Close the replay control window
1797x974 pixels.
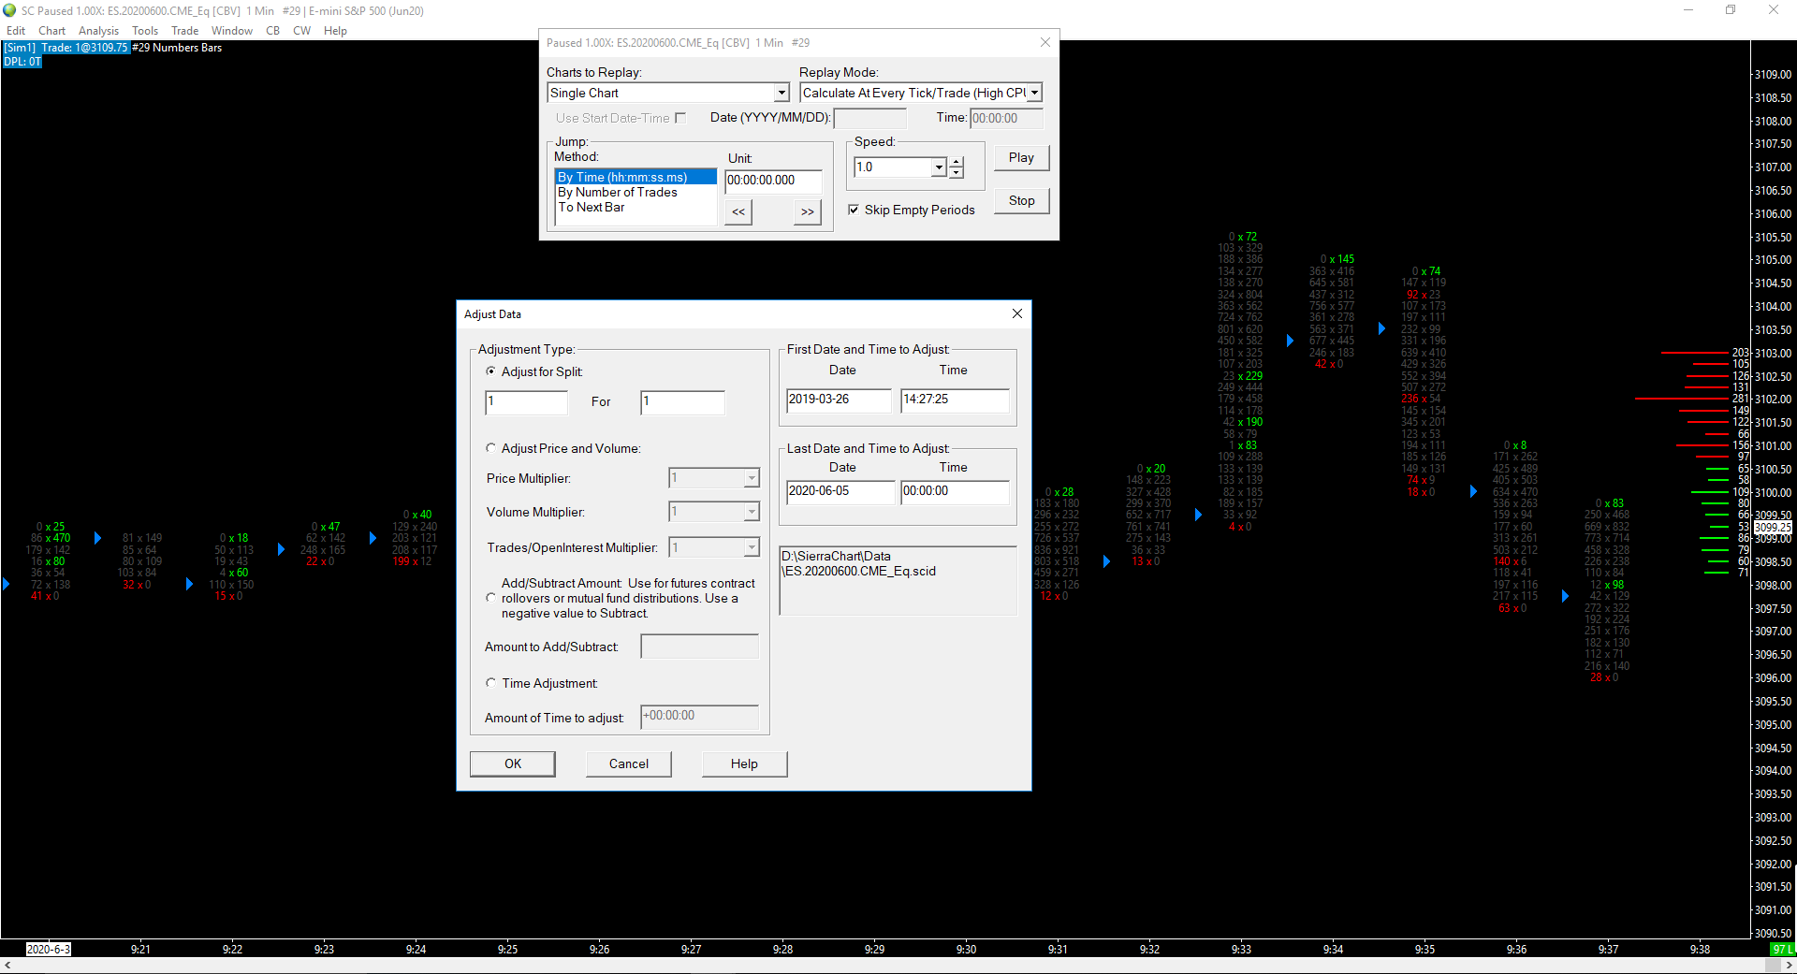pyautogui.click(x=1045, y=43)
